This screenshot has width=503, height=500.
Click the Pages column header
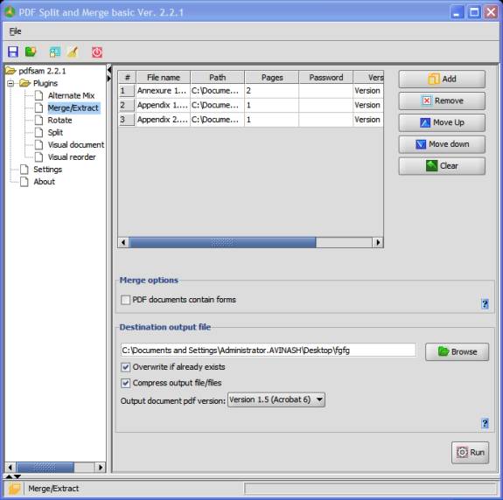(272, 77)
